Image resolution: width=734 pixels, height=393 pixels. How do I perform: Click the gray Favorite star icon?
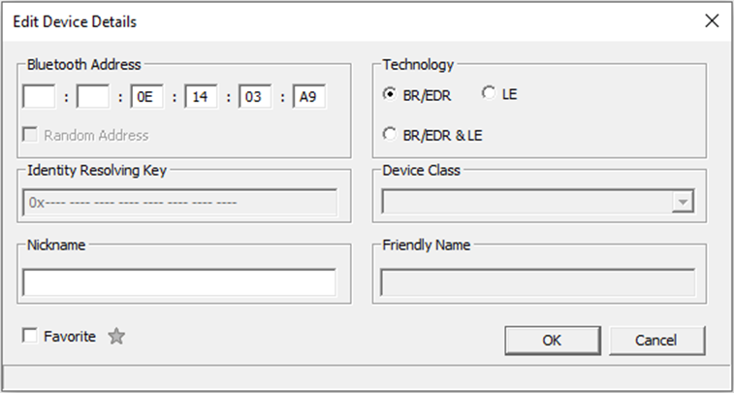(x=116, y=337)
